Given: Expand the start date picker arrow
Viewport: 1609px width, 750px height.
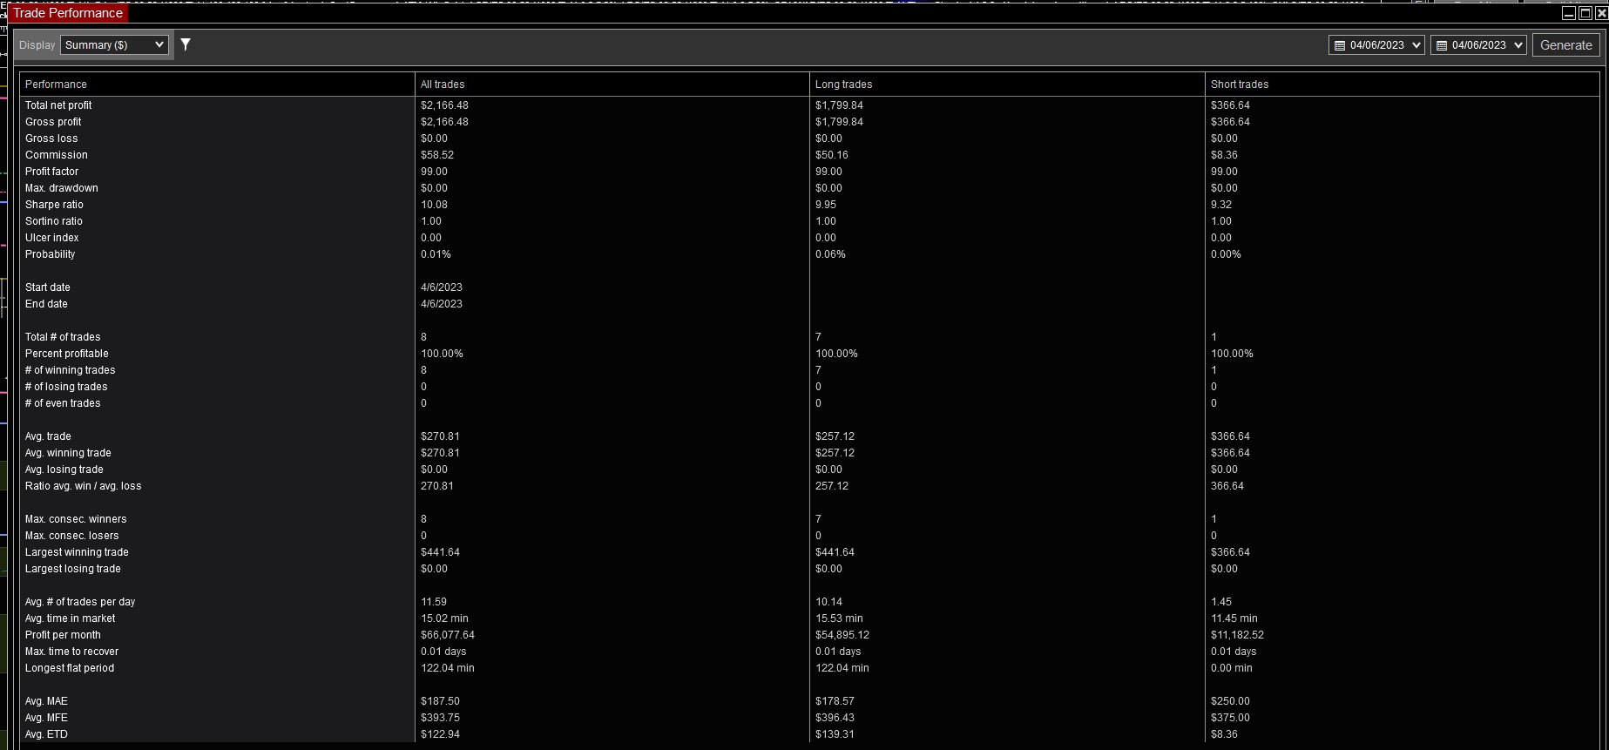Looking at the screenshot, I should point(1416,45).
